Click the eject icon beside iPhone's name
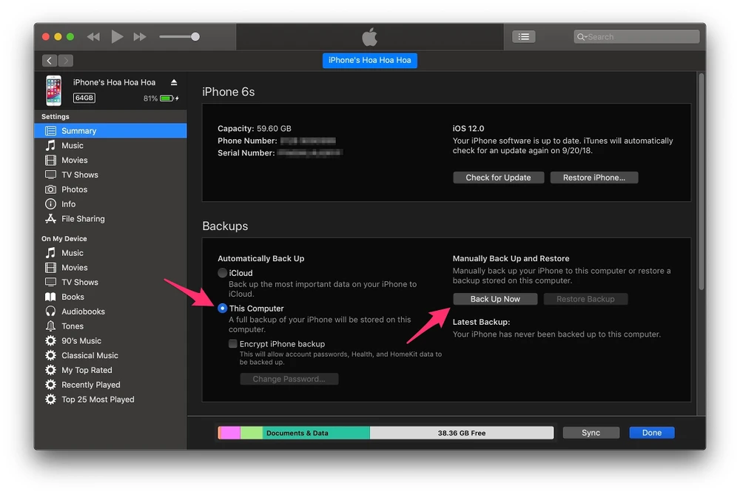The image size is (740, 495). (174, 82)
